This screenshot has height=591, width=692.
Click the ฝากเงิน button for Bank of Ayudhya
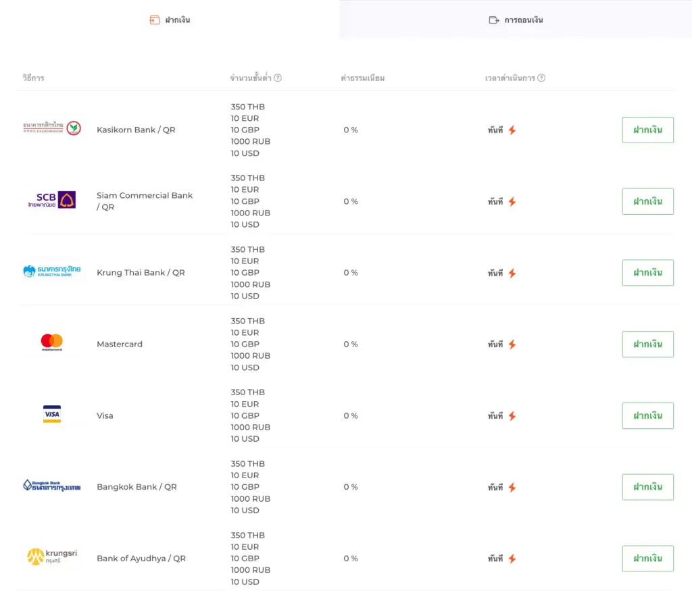click(647, 558)
